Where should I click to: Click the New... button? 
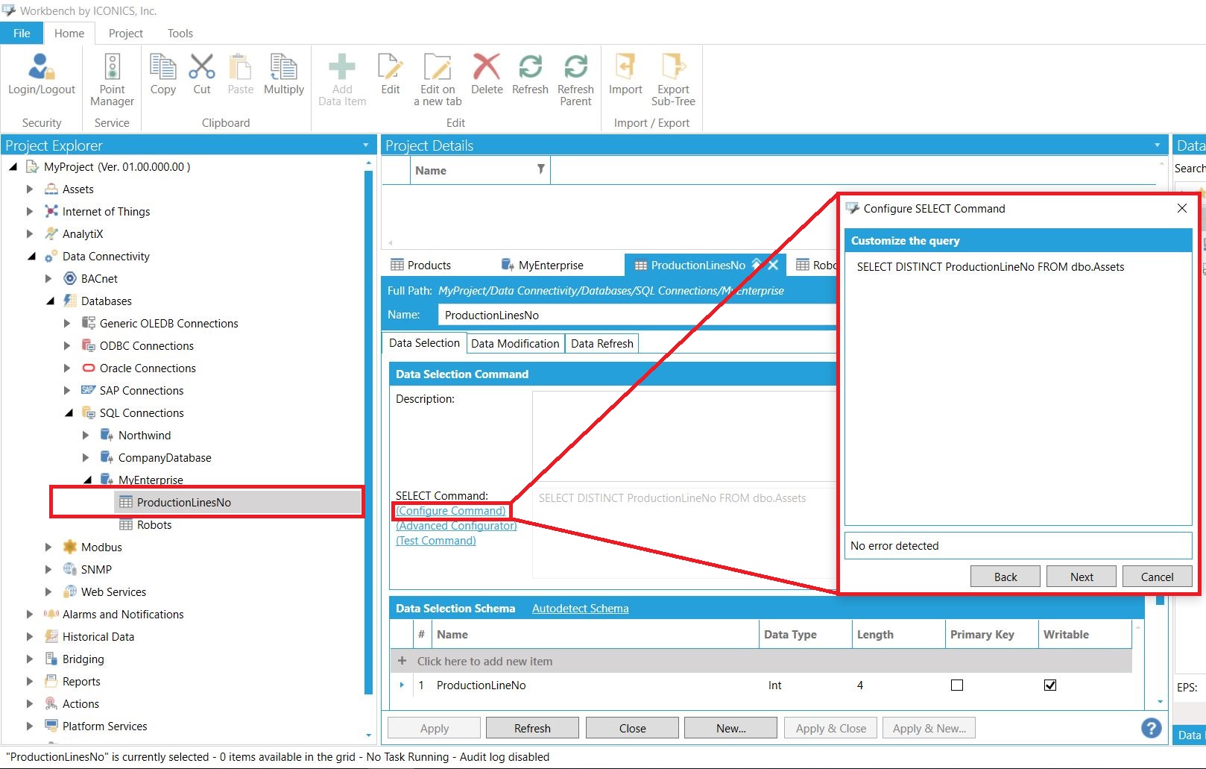pyautogui.click(x=730, y=728)
